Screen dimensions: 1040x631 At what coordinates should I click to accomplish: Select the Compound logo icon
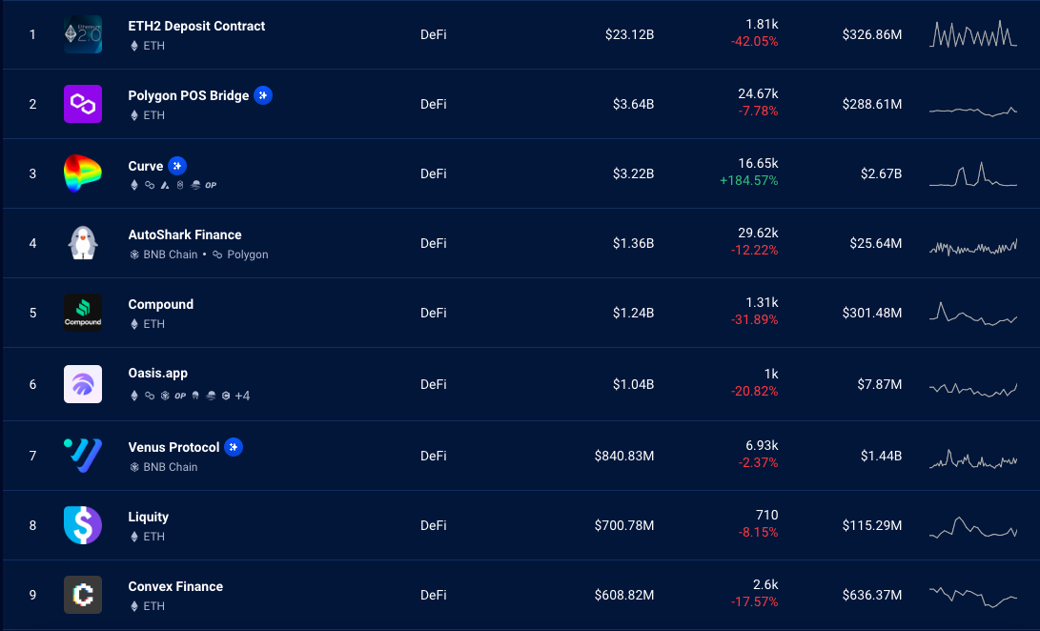pos(83,313)
